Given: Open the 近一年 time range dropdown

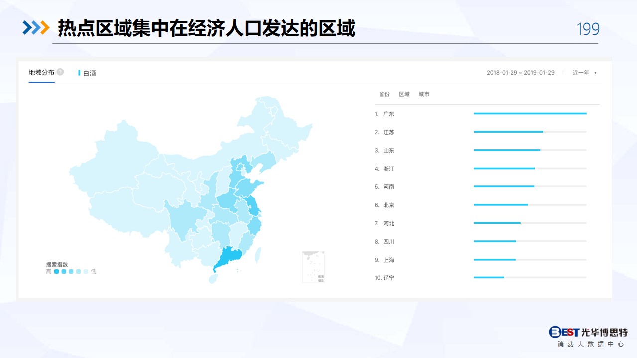Looking at the screenshot, I should click(584, 73).
